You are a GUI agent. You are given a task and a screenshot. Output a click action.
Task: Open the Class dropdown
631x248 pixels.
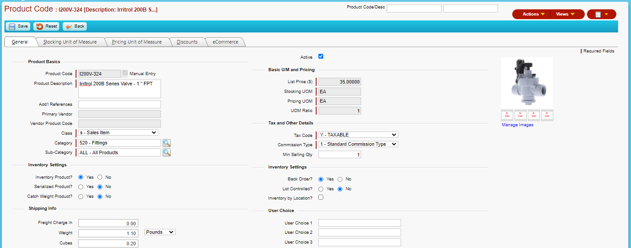tap(118, 132)
